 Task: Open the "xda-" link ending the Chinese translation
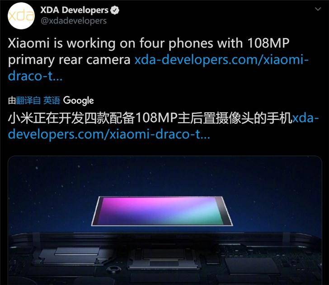click(305, 118)
